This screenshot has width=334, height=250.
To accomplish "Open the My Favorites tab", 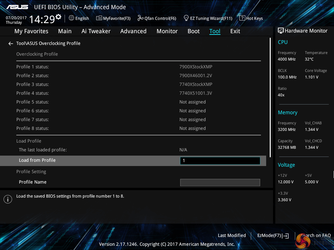I will (x=31, y=31).
